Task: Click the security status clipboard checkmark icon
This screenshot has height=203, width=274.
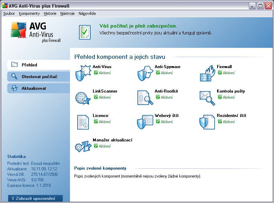Action: (x=85, y=32)
